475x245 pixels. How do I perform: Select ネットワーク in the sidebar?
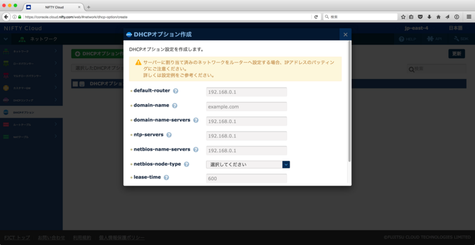click(x=31, y=51)
